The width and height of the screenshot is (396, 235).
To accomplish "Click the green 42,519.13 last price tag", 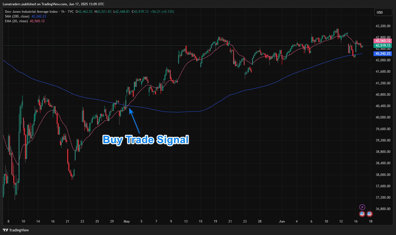I will 383,46.
